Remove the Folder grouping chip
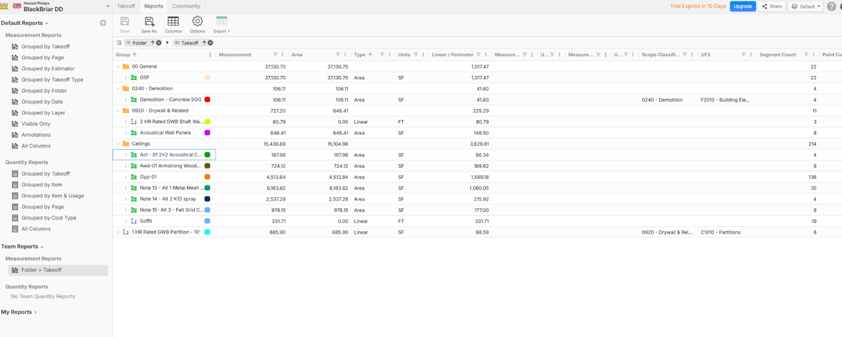The image size is (842, 337). [x=159, y=43]
